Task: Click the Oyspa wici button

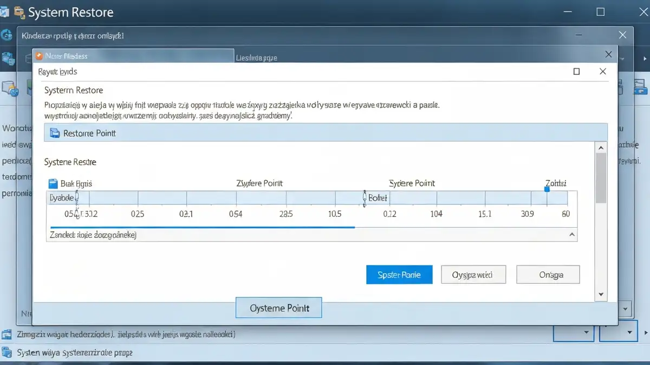Action: (473, 275)
